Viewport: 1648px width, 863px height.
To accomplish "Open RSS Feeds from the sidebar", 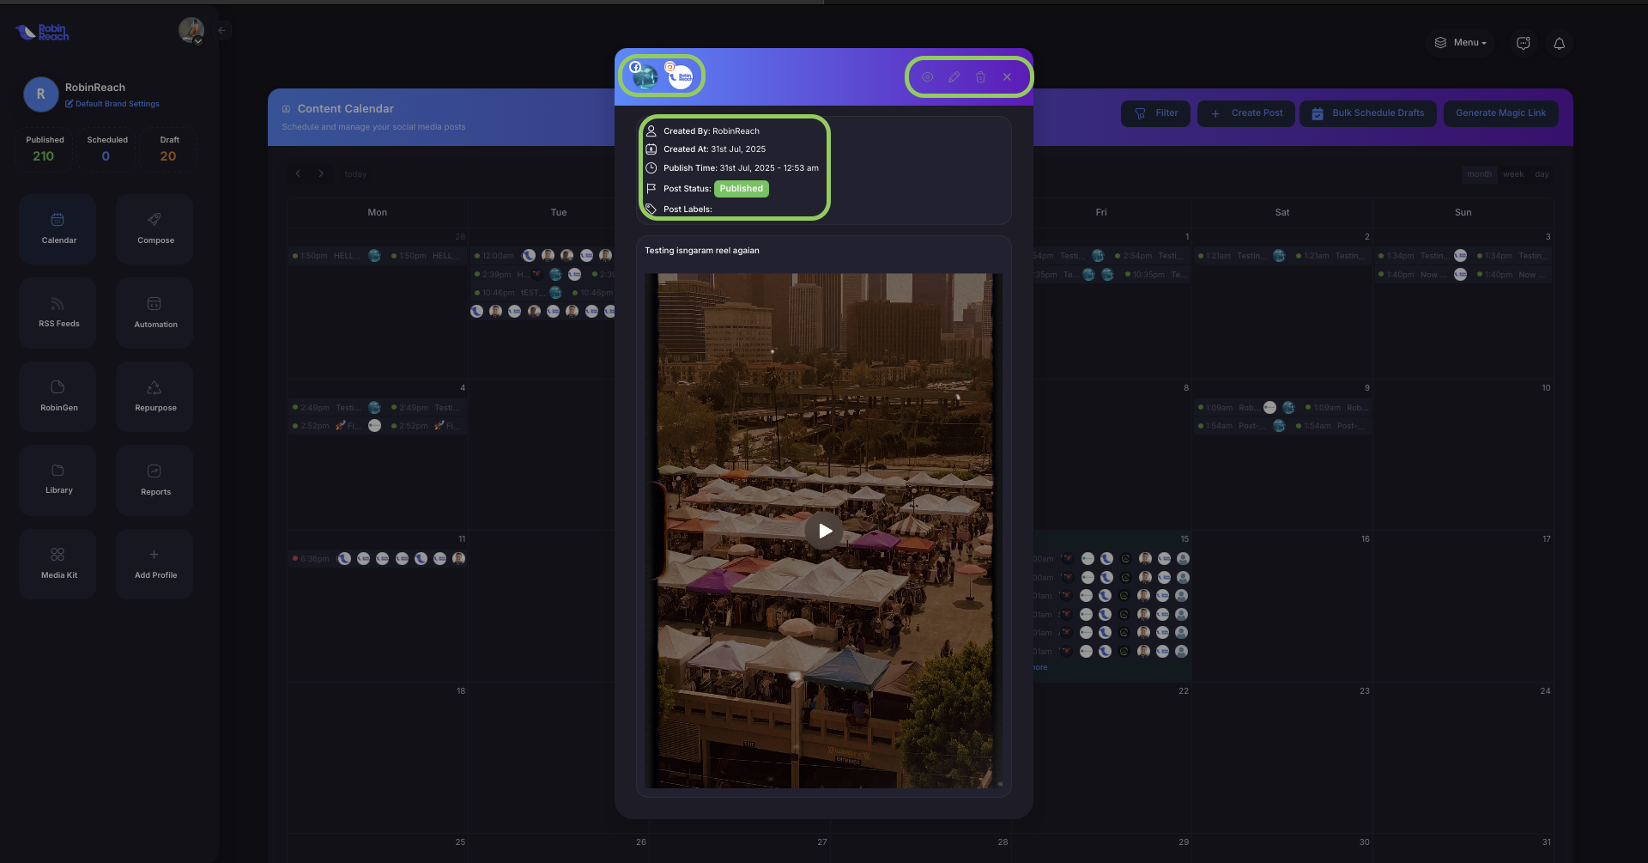I will pos(58,313).
